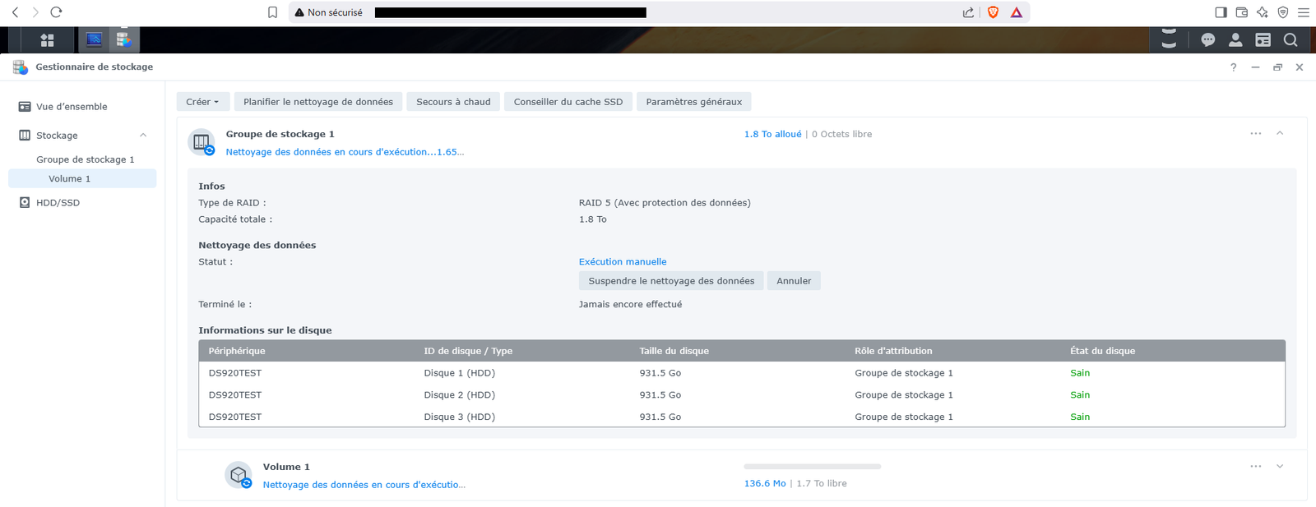
Task: Collapse Groupe de stockage 1 panel chevron
Action: click(x=1280, y=133)
